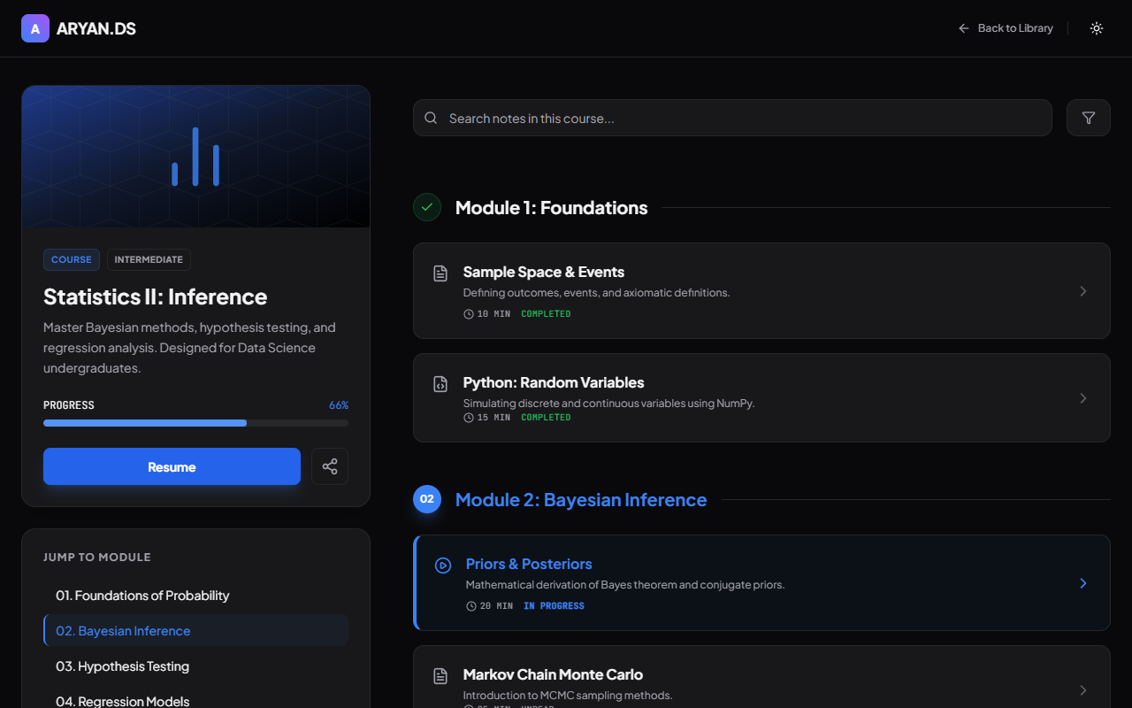
Task: Select 02. Bayesian Inference in module list
Action: pyautogui.click(x=123, y=631)
